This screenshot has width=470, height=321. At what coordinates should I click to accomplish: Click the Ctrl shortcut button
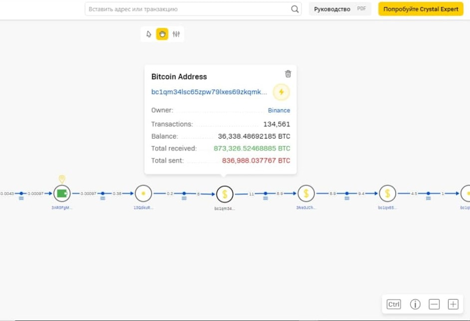[x=394, y=304]
